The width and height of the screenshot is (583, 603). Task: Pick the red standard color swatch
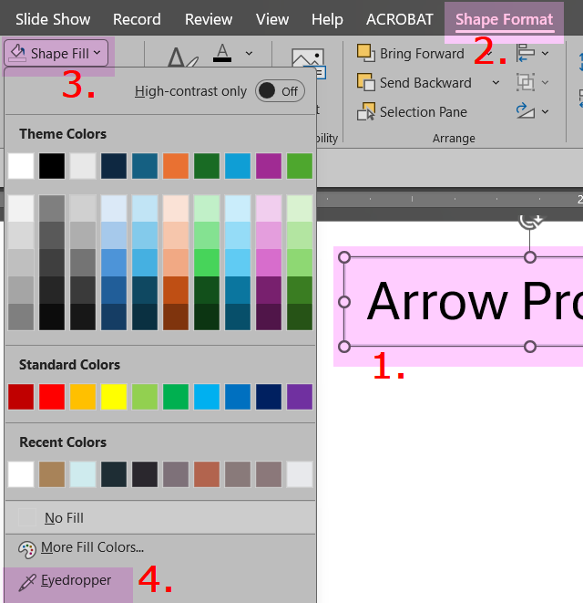pos(52,397)
